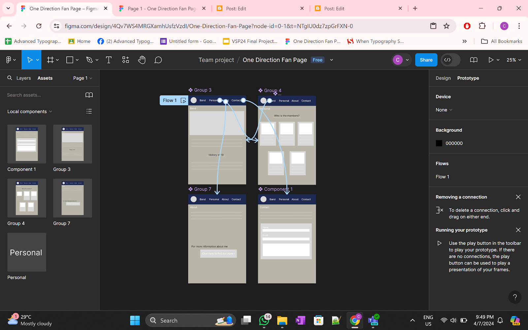The width and height of the screenshot is (528, 330).
Task: Switch to the Assets tab
Action: click(x=45, y=78)
